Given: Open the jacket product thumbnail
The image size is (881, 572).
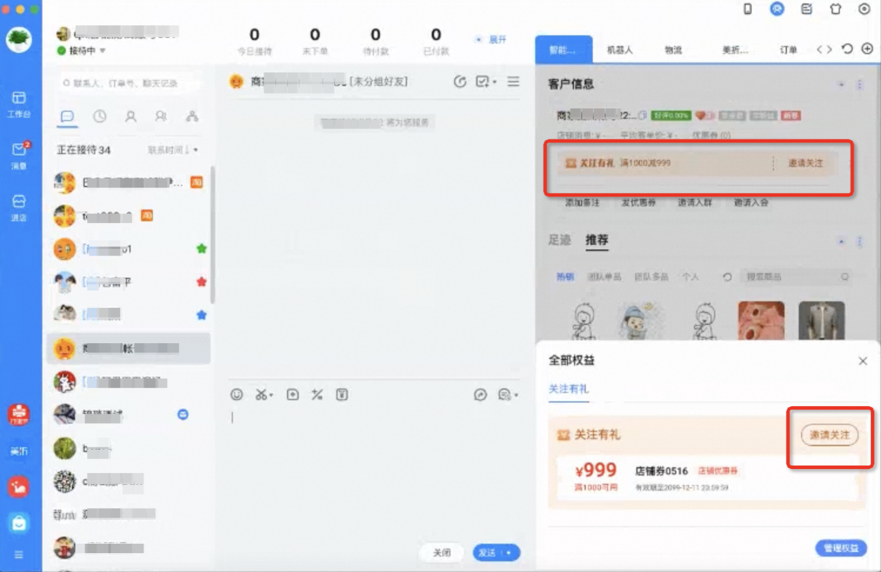Looking at the screenshot, I should (x=822, y=321).
